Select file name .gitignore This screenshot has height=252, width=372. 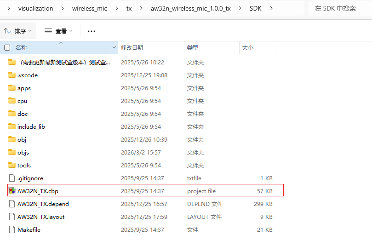30,178
